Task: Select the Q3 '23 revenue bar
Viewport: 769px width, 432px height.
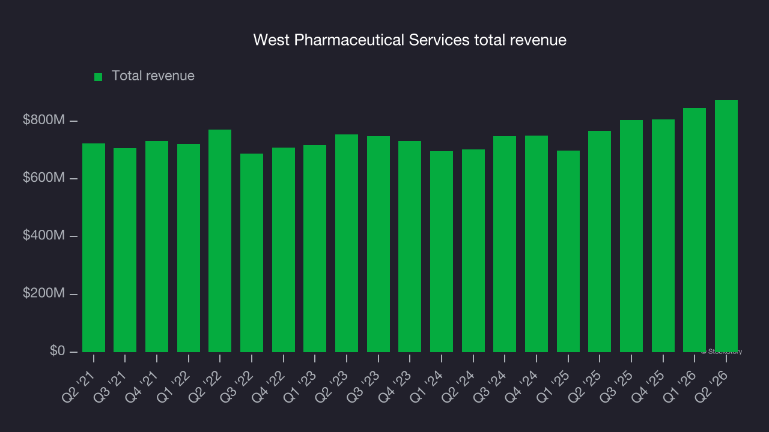Action: [x=378, y=244]
